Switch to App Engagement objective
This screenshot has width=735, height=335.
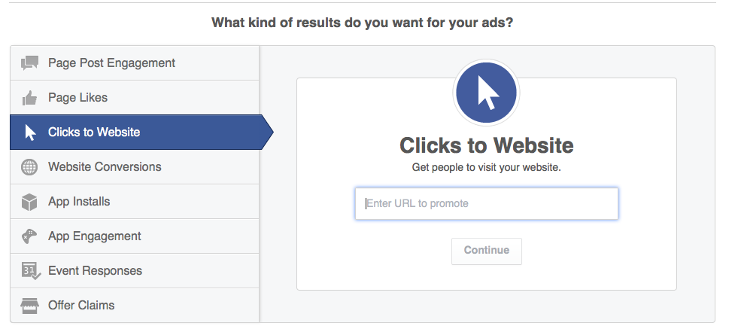[135, 236]
